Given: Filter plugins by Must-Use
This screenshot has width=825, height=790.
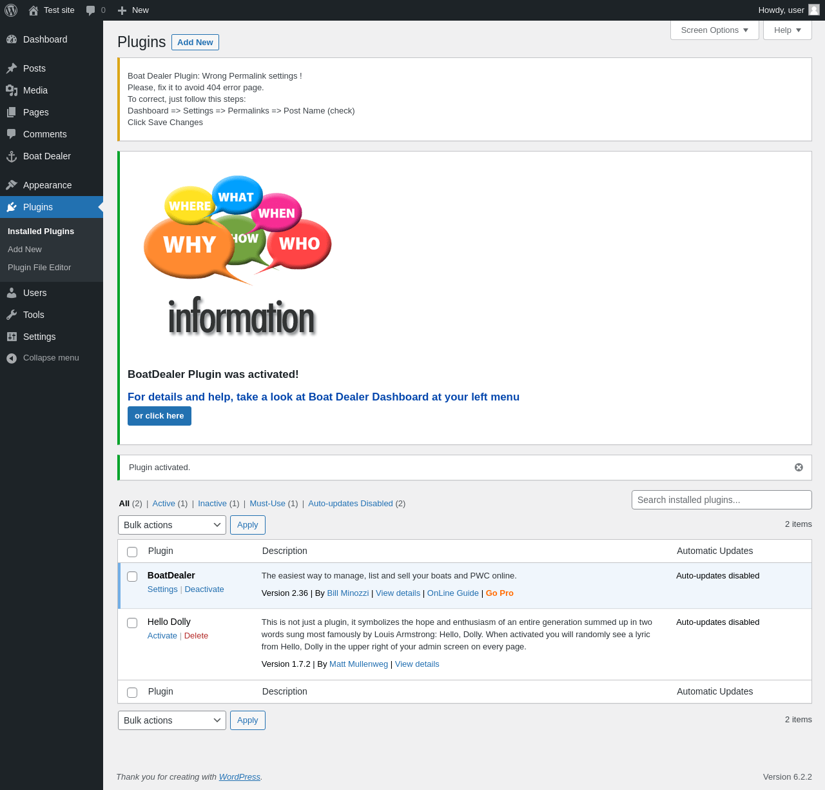Looking at the screenshot, I should (x=267, y=504).
